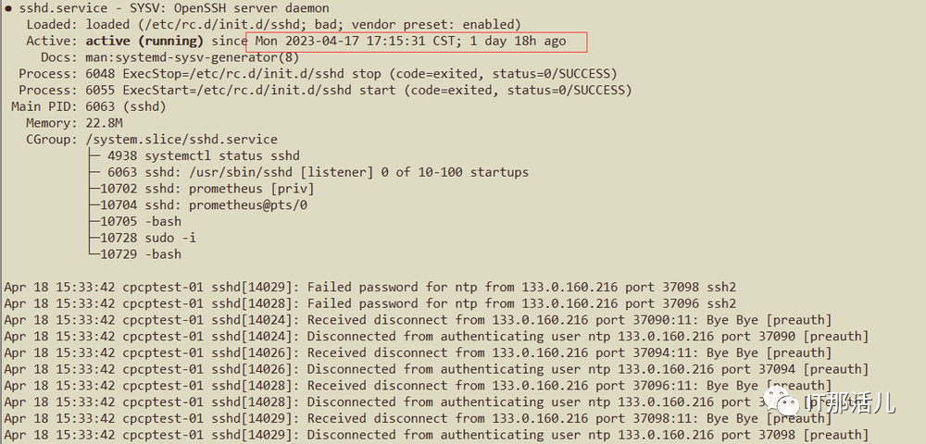Select tree entry '10728 sudo -i'
Screen dimensions: 926x444
pos(148,238)
